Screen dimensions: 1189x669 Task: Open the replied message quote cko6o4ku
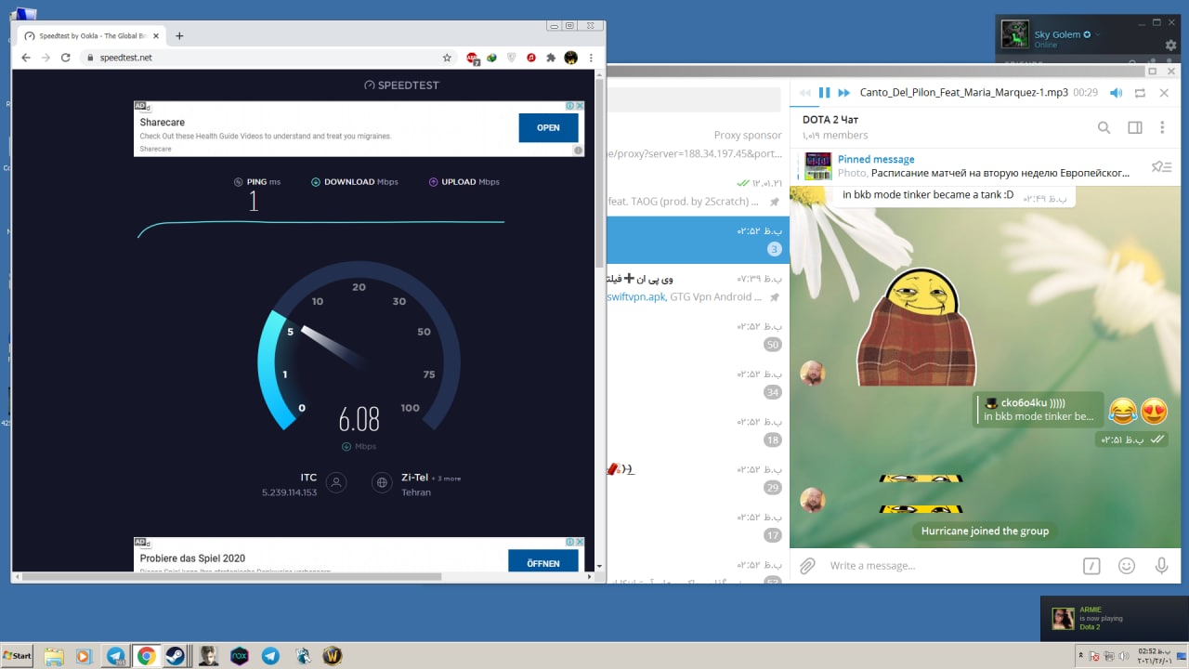pos(1039,409)
